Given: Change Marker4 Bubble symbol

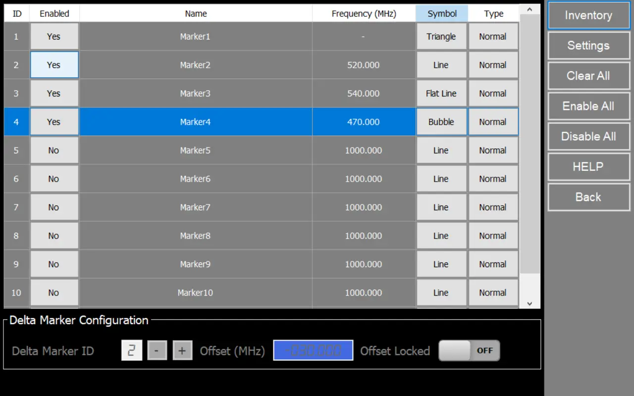Looking at the screenshot, I should click(x=441, y=122).
